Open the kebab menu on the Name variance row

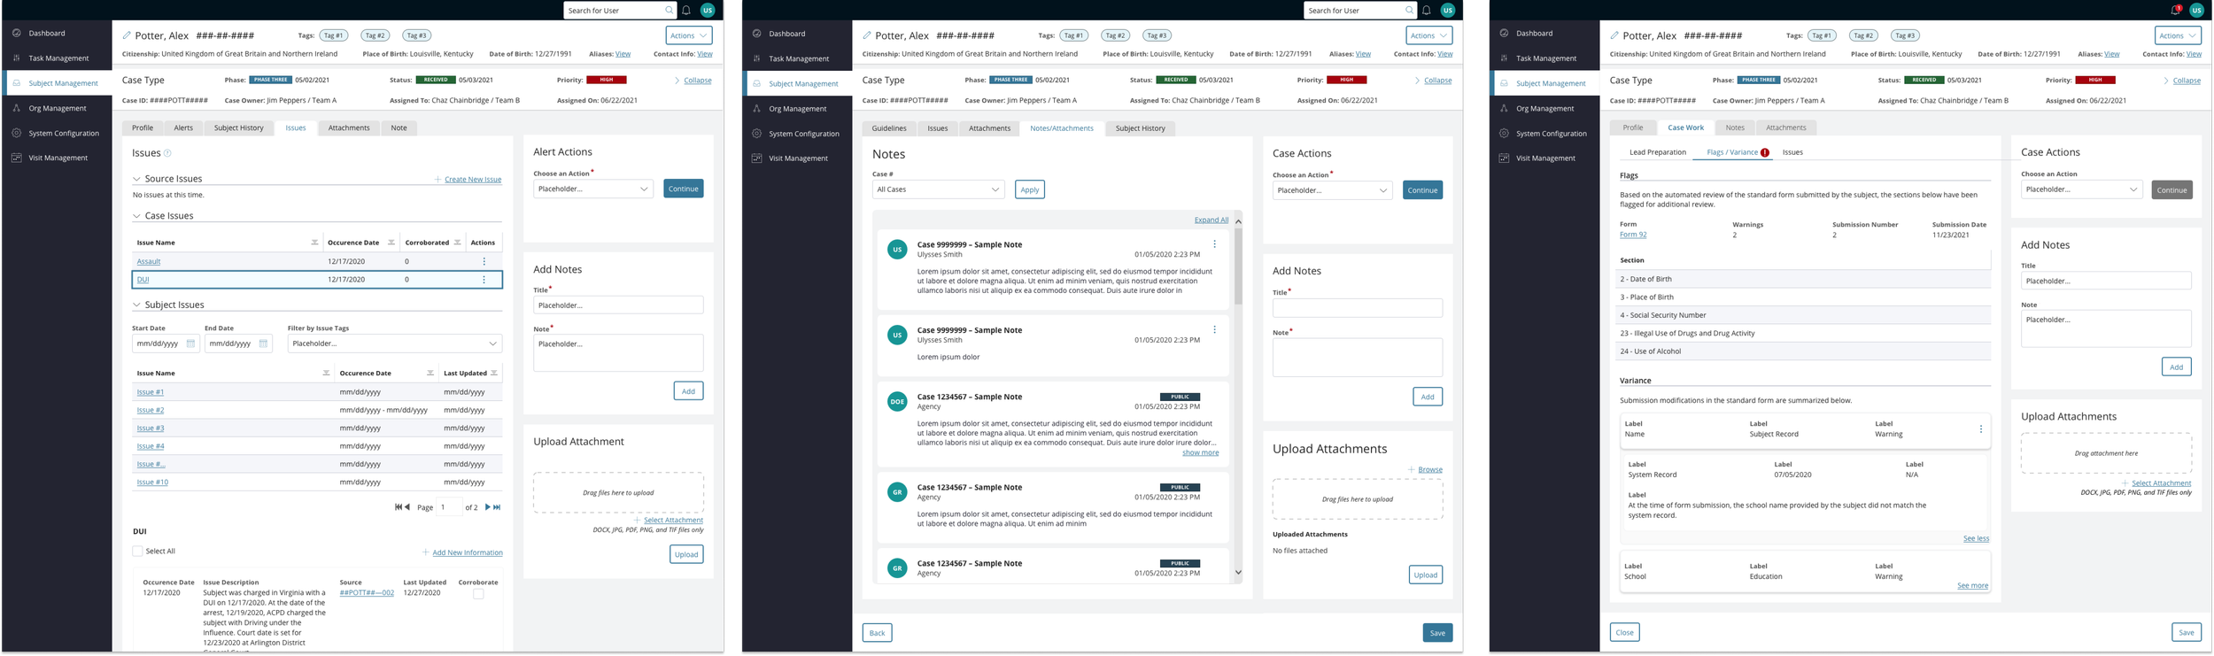pyautogui.click(x=1981, y=429)
